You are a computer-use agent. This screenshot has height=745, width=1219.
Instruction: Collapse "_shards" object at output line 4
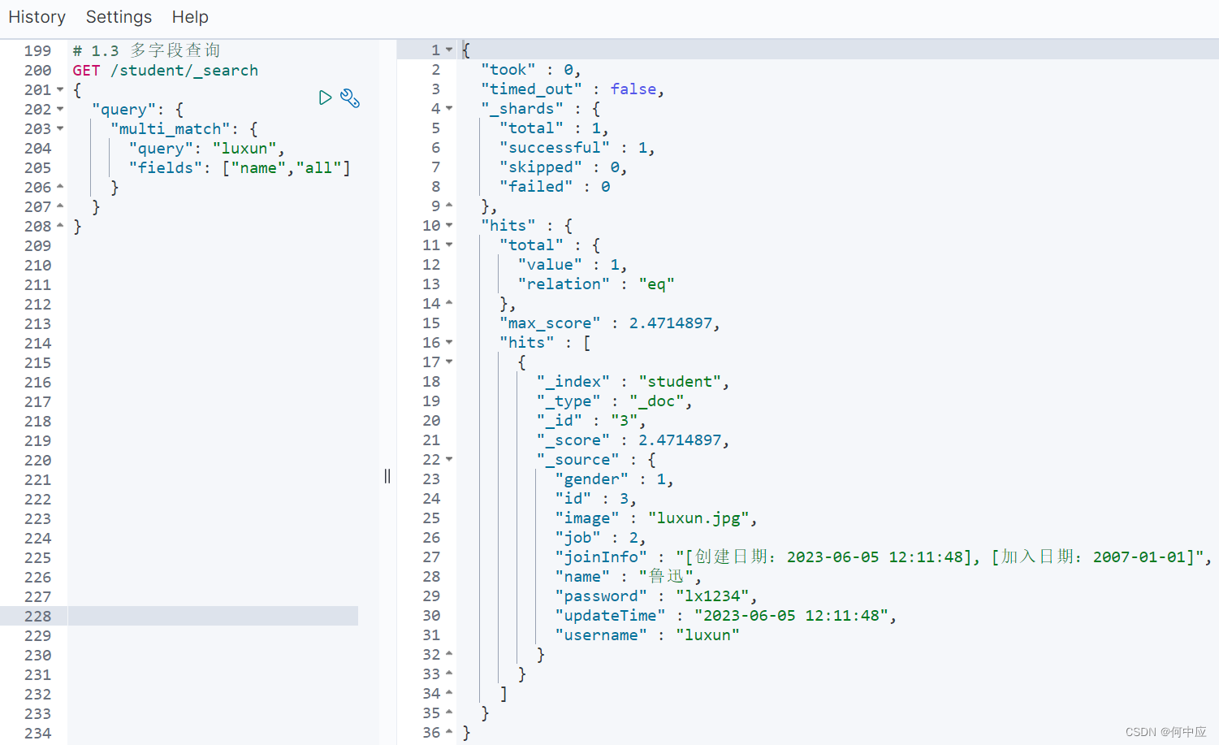tap(449, 109)
